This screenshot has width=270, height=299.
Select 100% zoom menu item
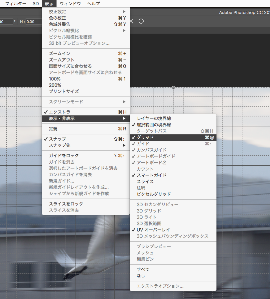tap(55, 79)
